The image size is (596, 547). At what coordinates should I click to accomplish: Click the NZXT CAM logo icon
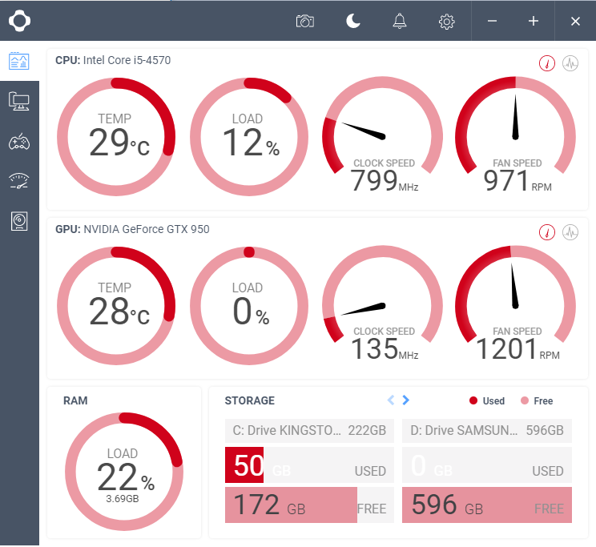tap(19, 21)
